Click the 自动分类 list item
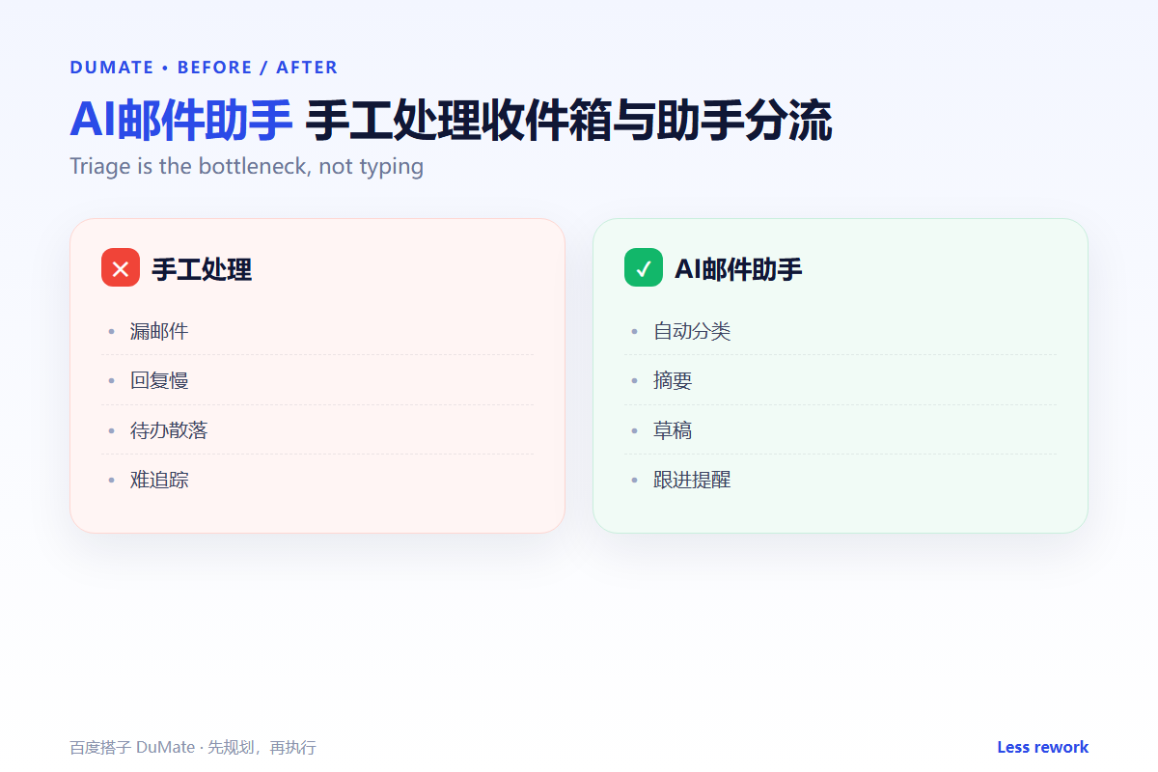This screenshot has width=1158, height=772. pos(841,331)
